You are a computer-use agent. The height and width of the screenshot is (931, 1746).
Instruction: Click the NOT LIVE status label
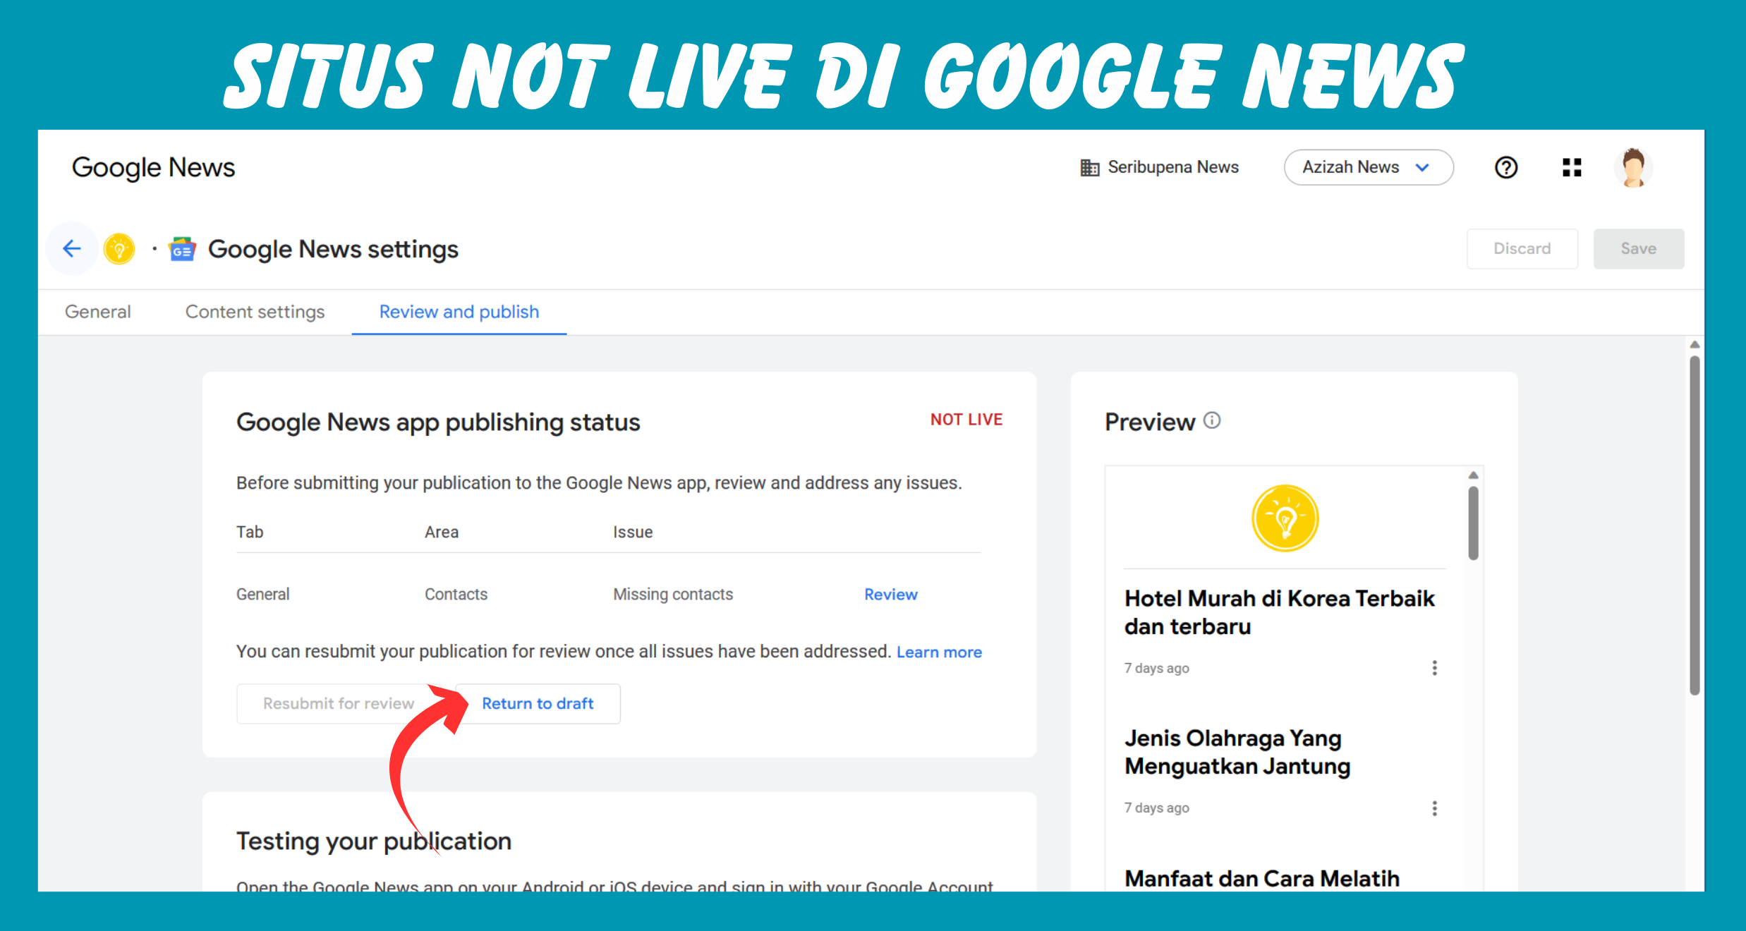pos(966,420)
